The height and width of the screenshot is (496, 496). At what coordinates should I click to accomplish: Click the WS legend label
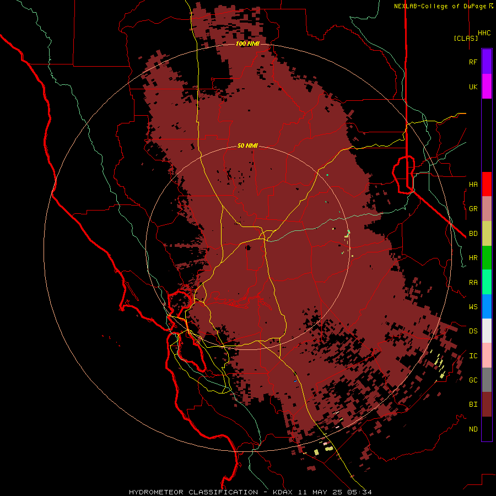pyautogui.click(x=473, y=306)
